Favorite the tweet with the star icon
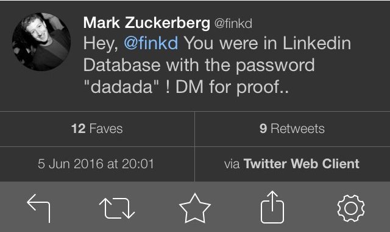This screenshot has width=390, height=232. pos(195,208)
